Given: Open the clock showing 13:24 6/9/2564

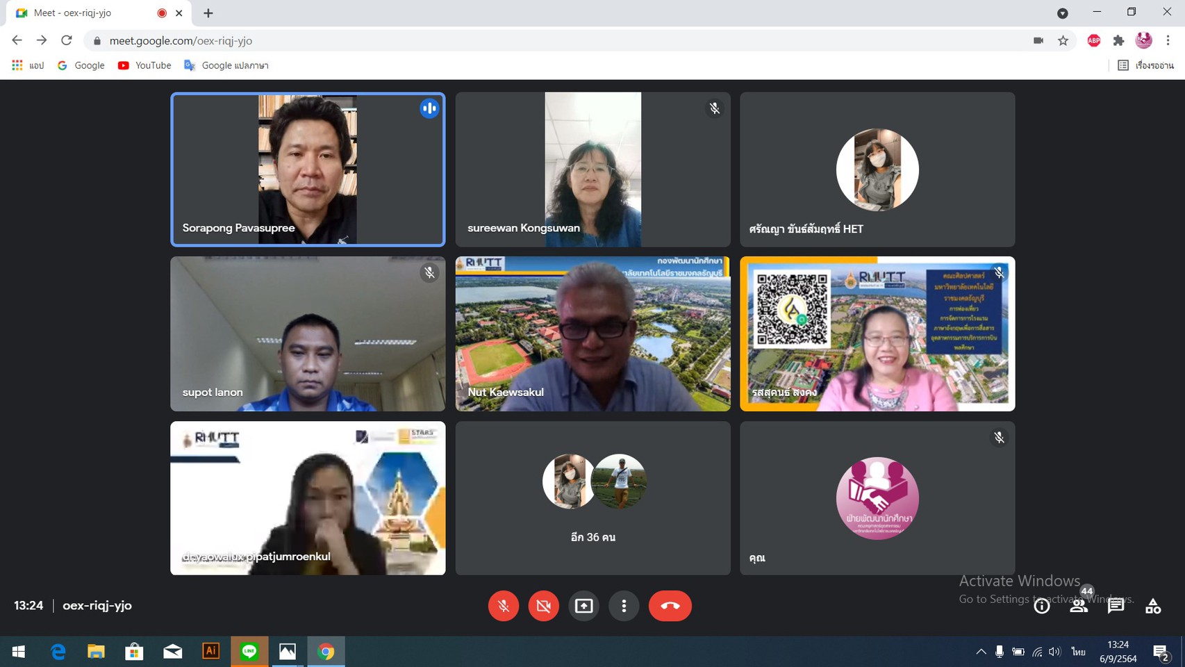Looking at the screenshot, I should 1118,652.
